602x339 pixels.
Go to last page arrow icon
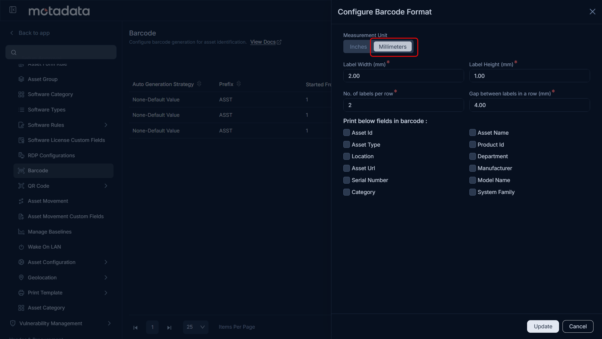169,327
